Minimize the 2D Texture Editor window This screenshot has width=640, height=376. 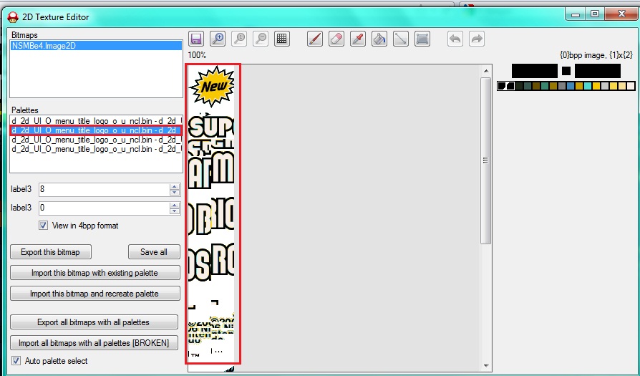pyautogui.click(x=576, y=14)
